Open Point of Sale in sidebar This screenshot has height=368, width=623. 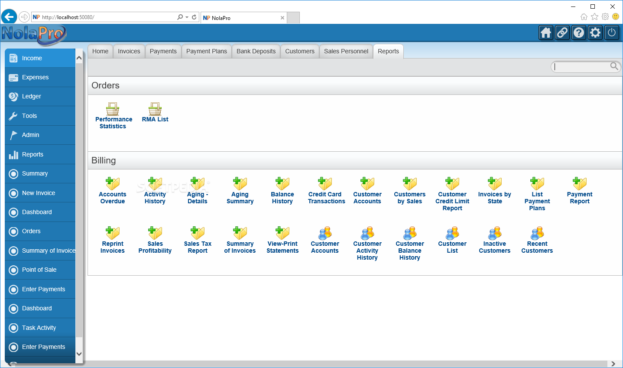click(x=40, y=270)
